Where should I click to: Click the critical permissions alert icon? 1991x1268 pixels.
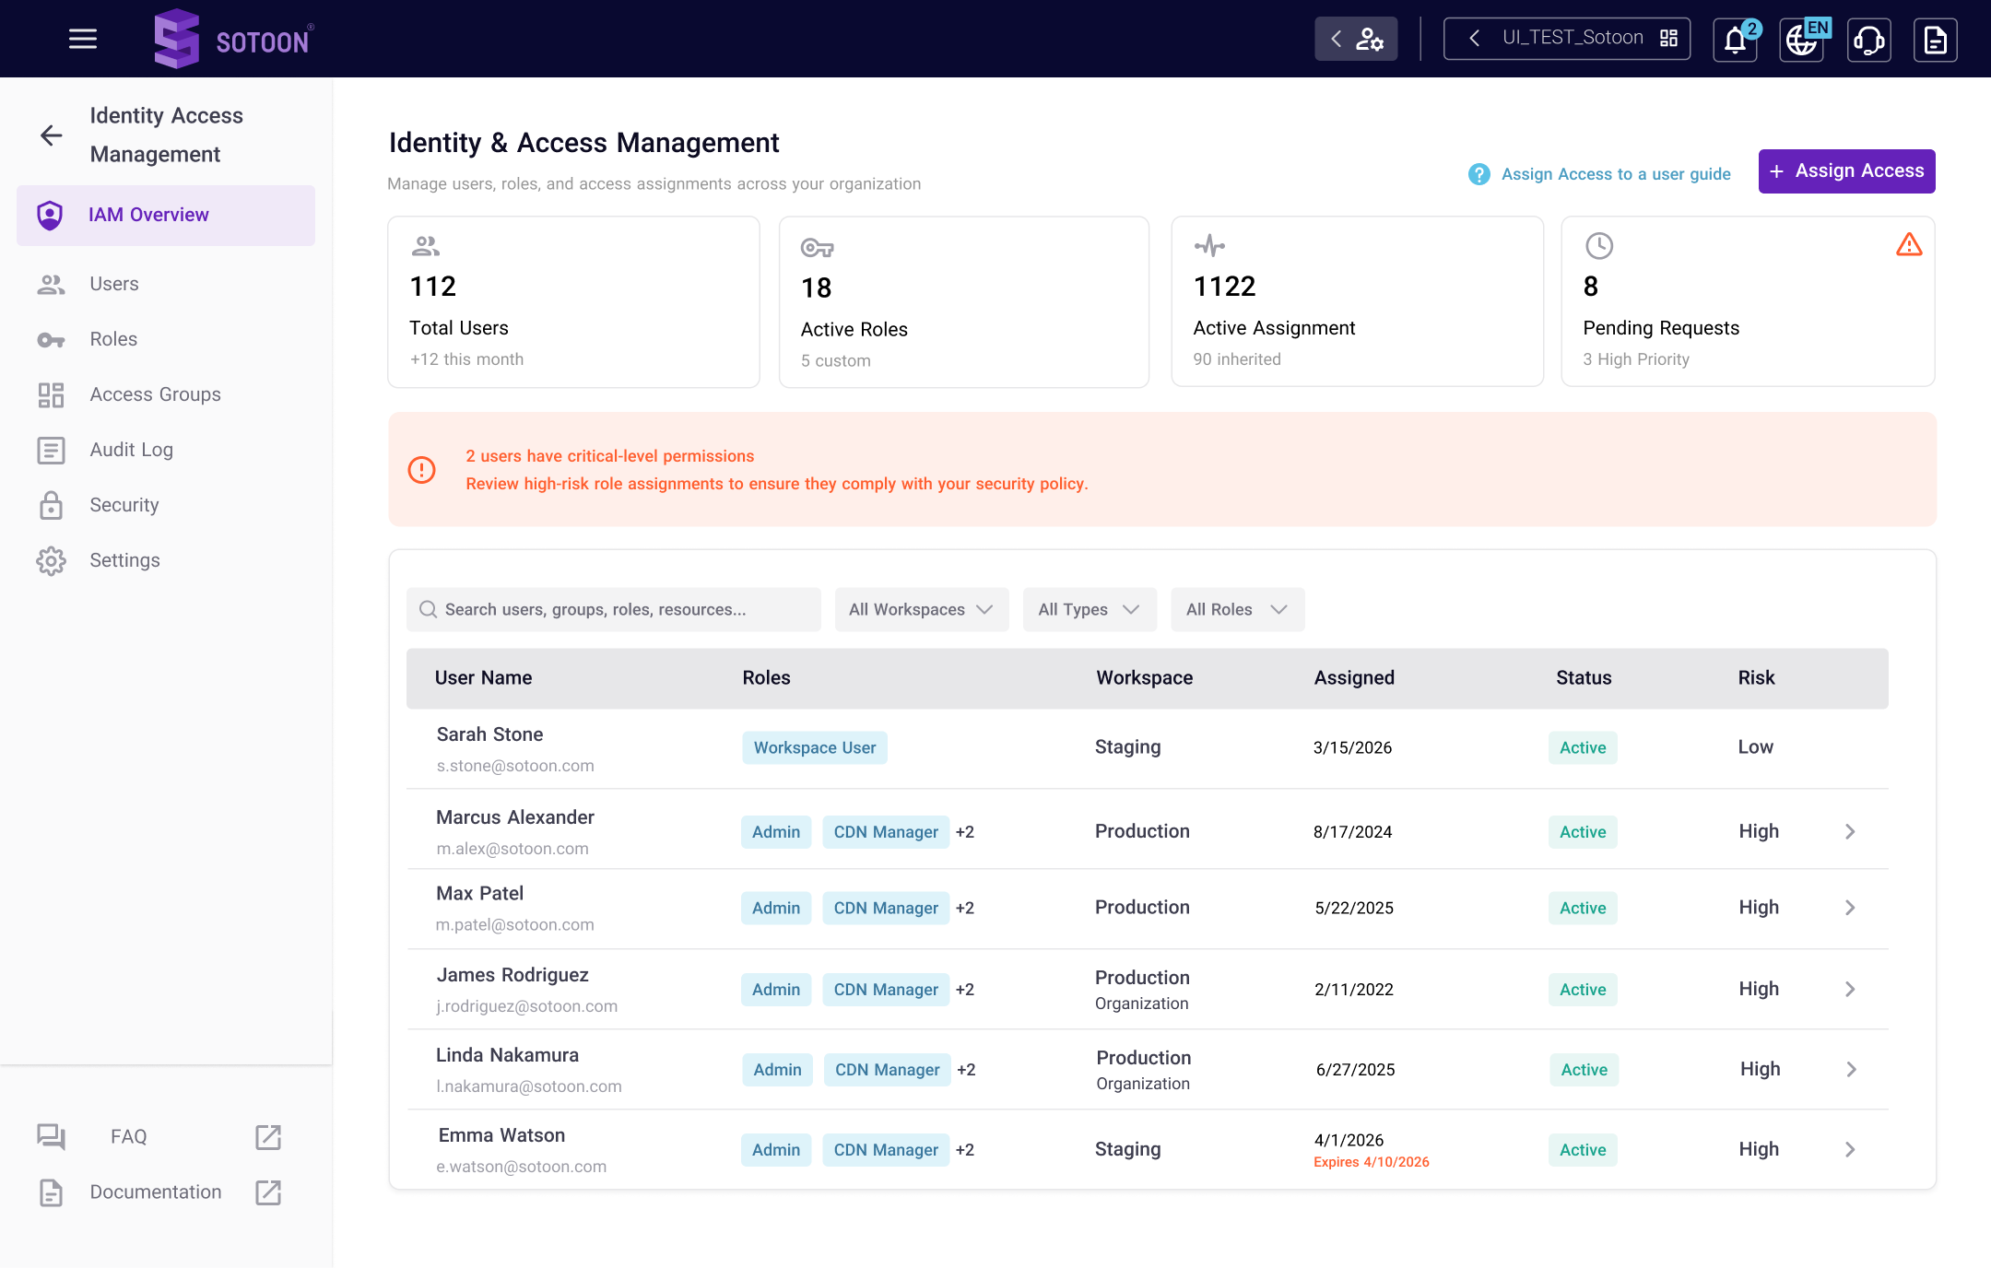click(422, 470)
